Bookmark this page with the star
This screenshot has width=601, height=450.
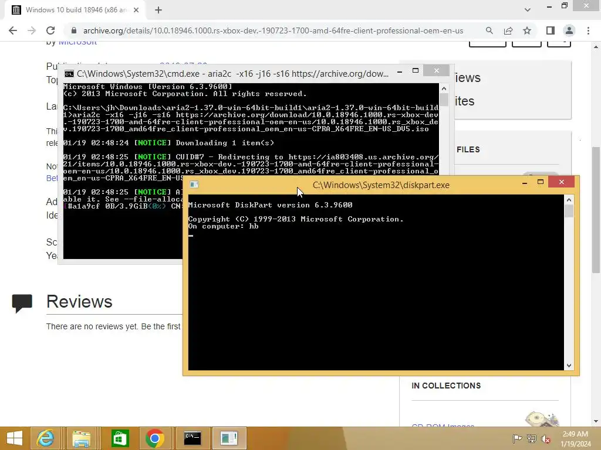point(527,30)
